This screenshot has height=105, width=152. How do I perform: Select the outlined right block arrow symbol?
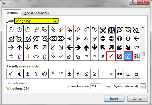coord(11,56)
